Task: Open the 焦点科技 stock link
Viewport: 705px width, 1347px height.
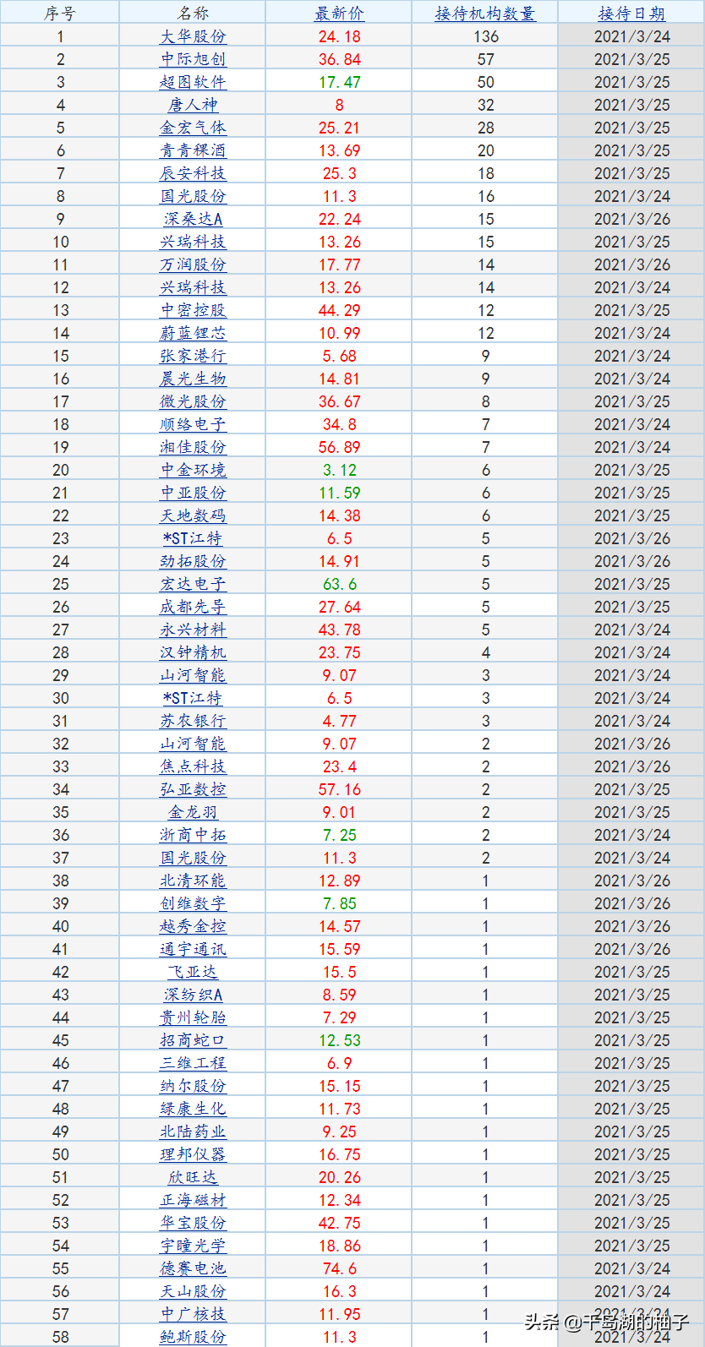Action: pyautogui.click(x=193, y=766)
